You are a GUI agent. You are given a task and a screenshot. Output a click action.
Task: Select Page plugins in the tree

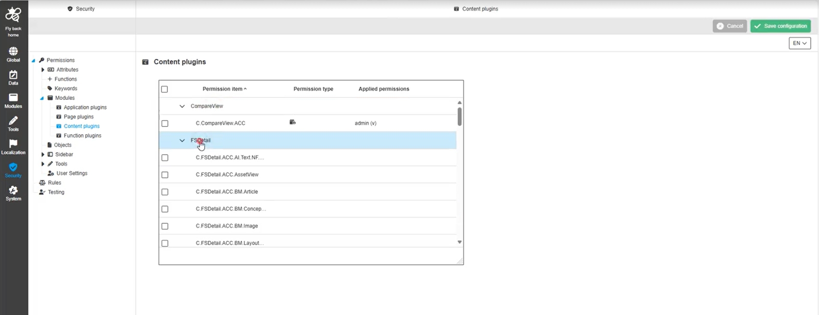point(79,117)
